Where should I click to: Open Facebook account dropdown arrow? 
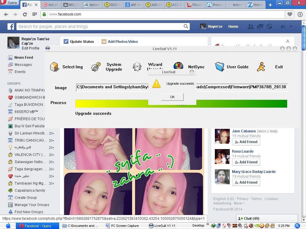[291, 27]
